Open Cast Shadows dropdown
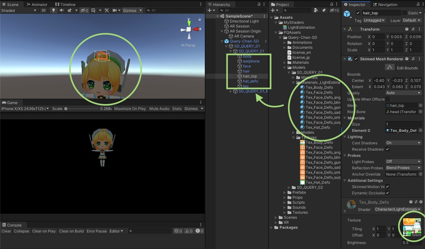425x249 pixels. 404,143
